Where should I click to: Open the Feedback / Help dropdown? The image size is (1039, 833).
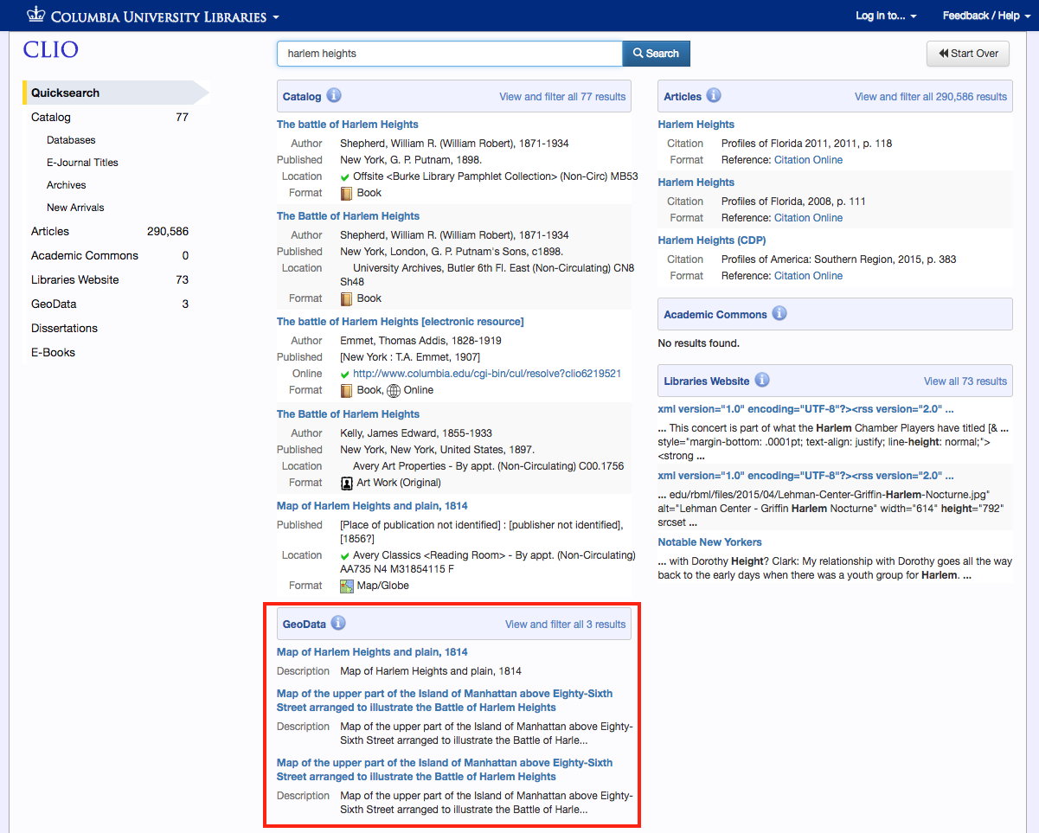[x=985, y=16]
